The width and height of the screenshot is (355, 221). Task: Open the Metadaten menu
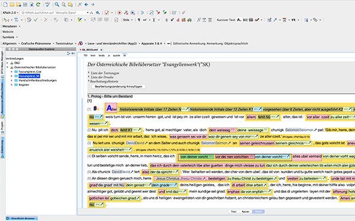[11, 26]
